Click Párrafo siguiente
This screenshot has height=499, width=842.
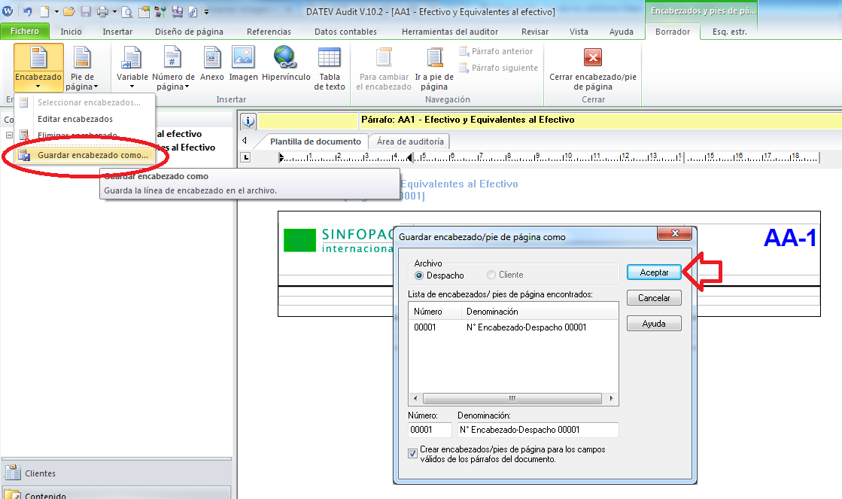coord(498,68)
